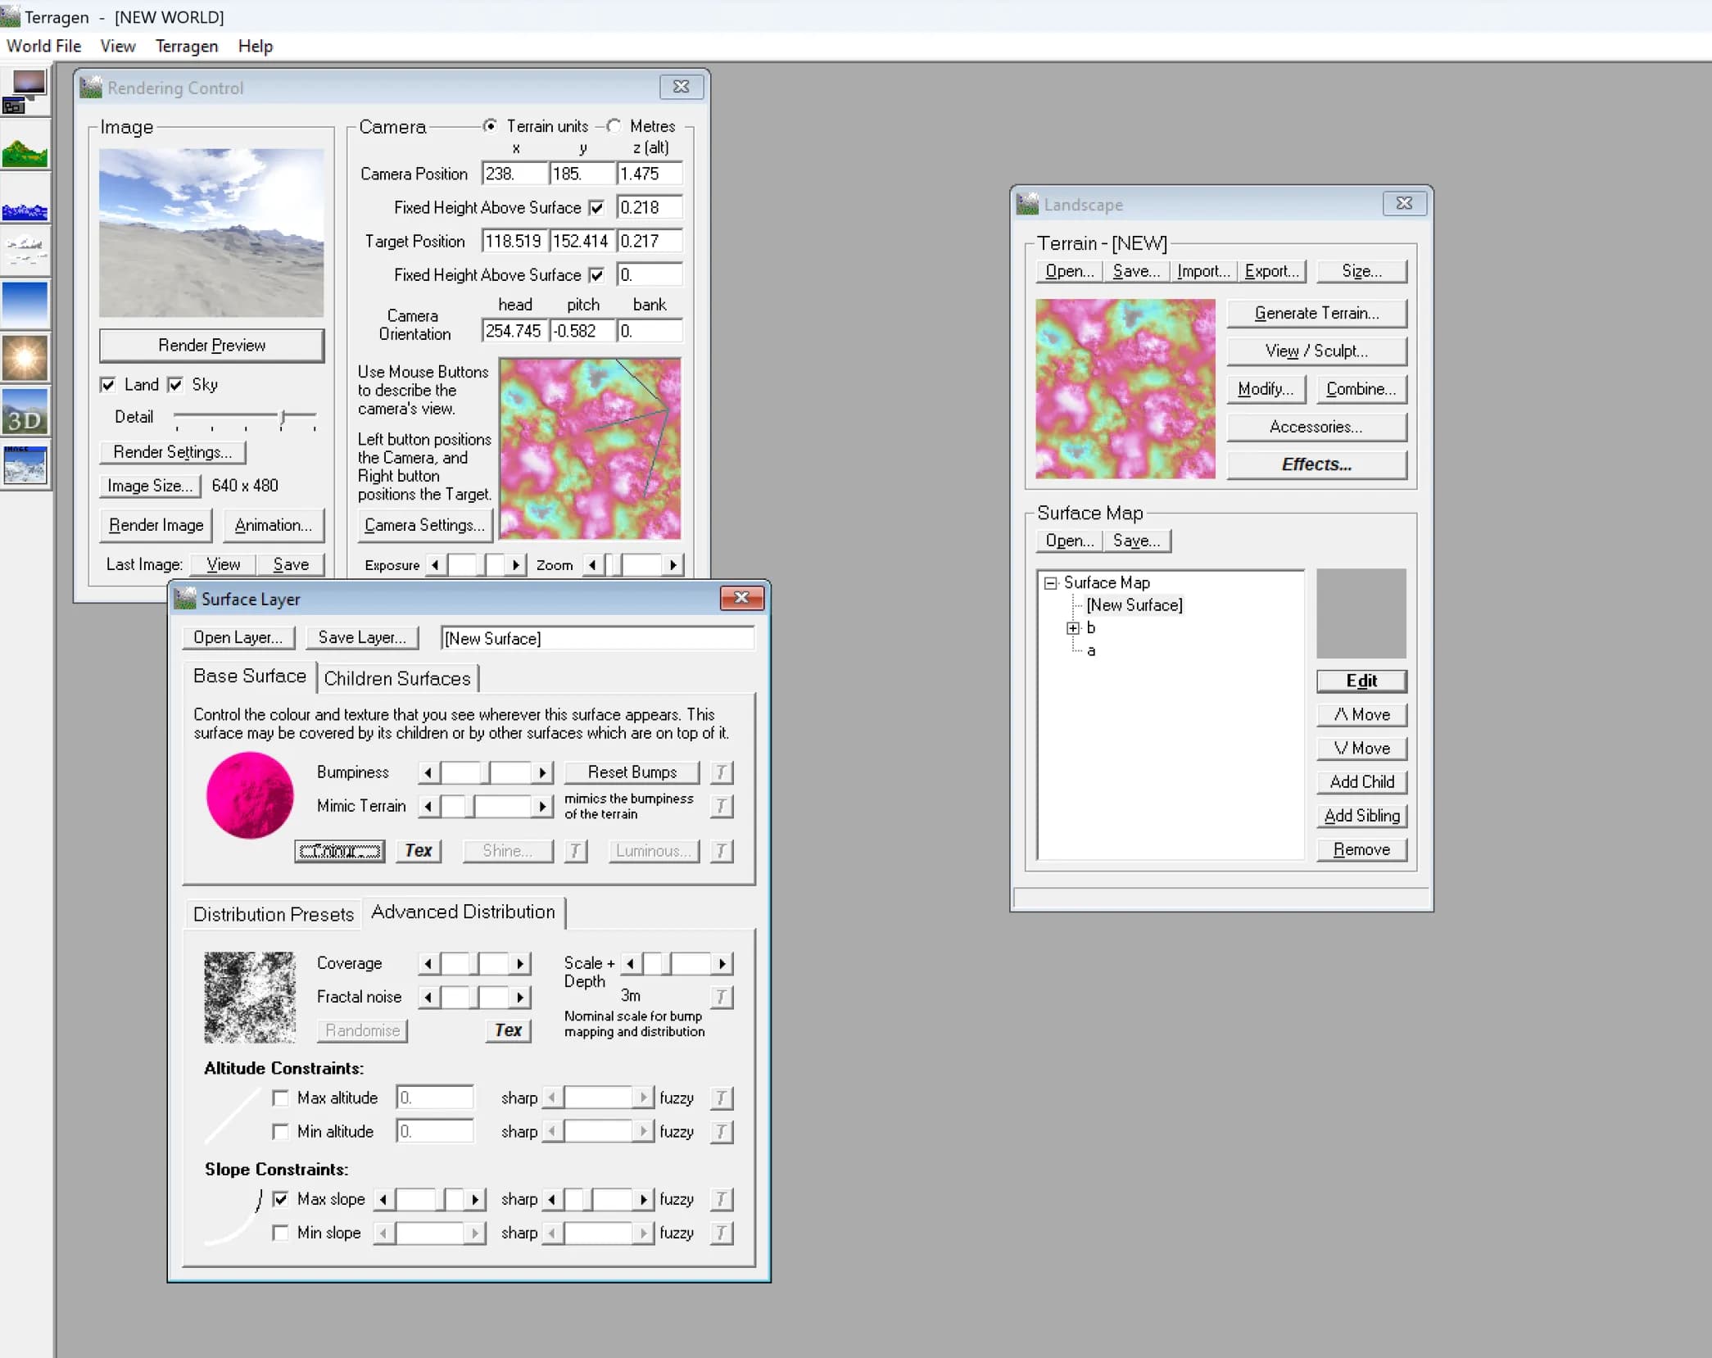Screen dimensions: 1712x1358
Task: Expand the b node in Surface Map tree
Action: coord(1071,627)
